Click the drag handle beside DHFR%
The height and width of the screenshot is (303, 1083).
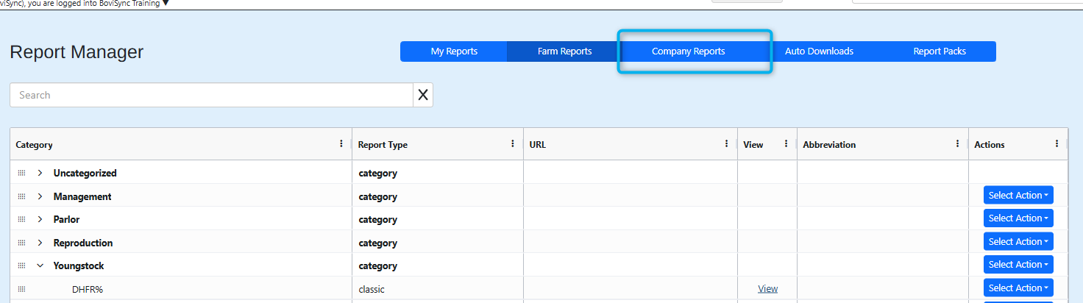[21, 289]
